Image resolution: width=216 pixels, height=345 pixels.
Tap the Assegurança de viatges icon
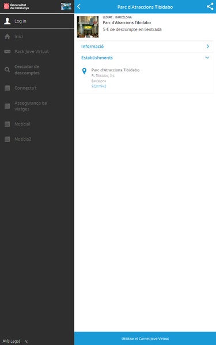tap(7, 106)
